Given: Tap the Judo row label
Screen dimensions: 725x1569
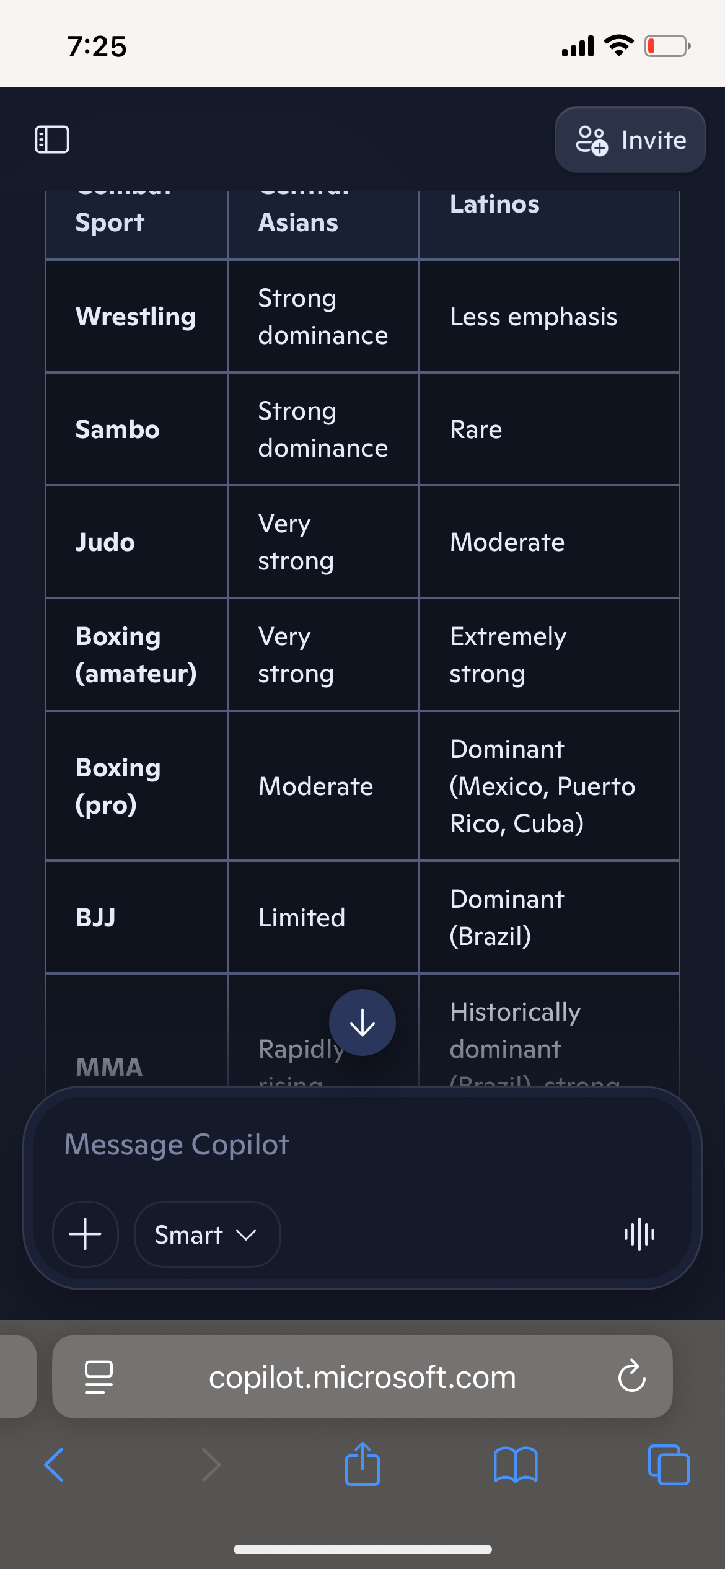Looking at the screenshot, I should [105, 542].
